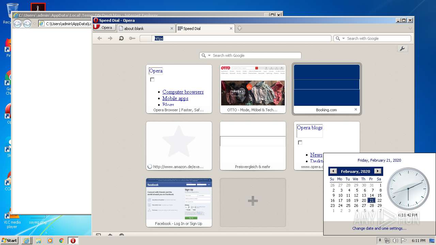436x245 pixels.
Task: Click the Opera taskbar button
Action: tap(73, 241)
